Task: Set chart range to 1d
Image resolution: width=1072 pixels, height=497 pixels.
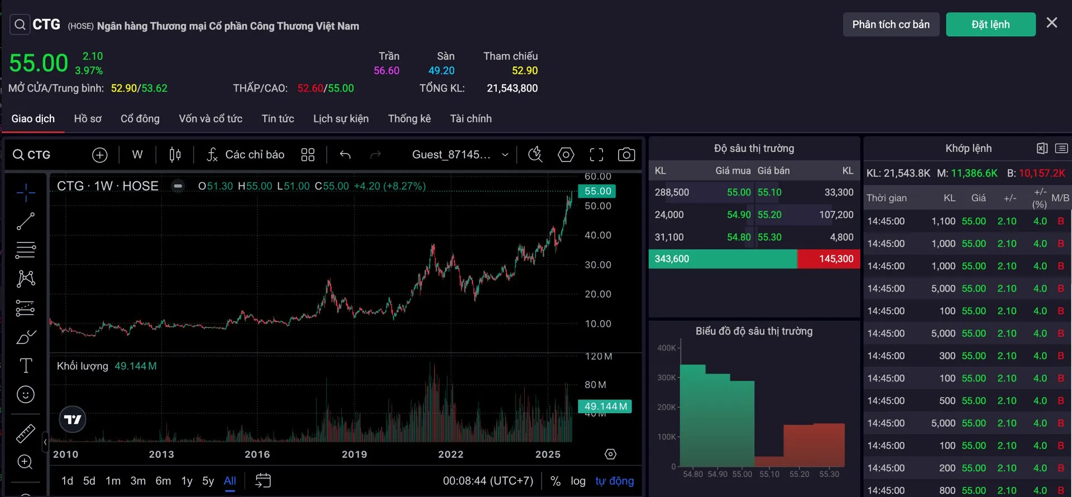Action: pos(67,481)
